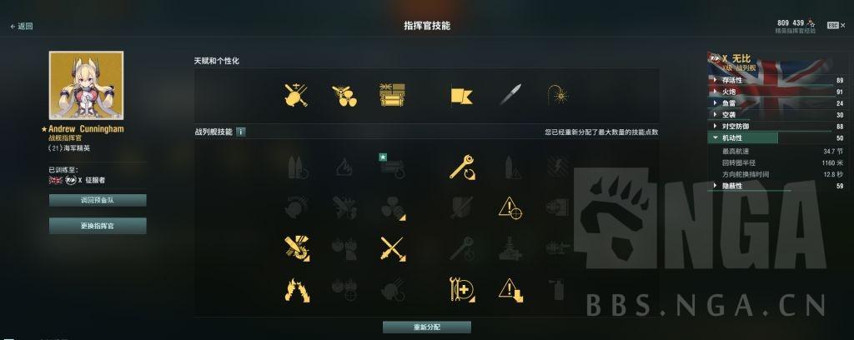
Task: Click the 更换指挥官 button
Action: [x=98, y=226]
